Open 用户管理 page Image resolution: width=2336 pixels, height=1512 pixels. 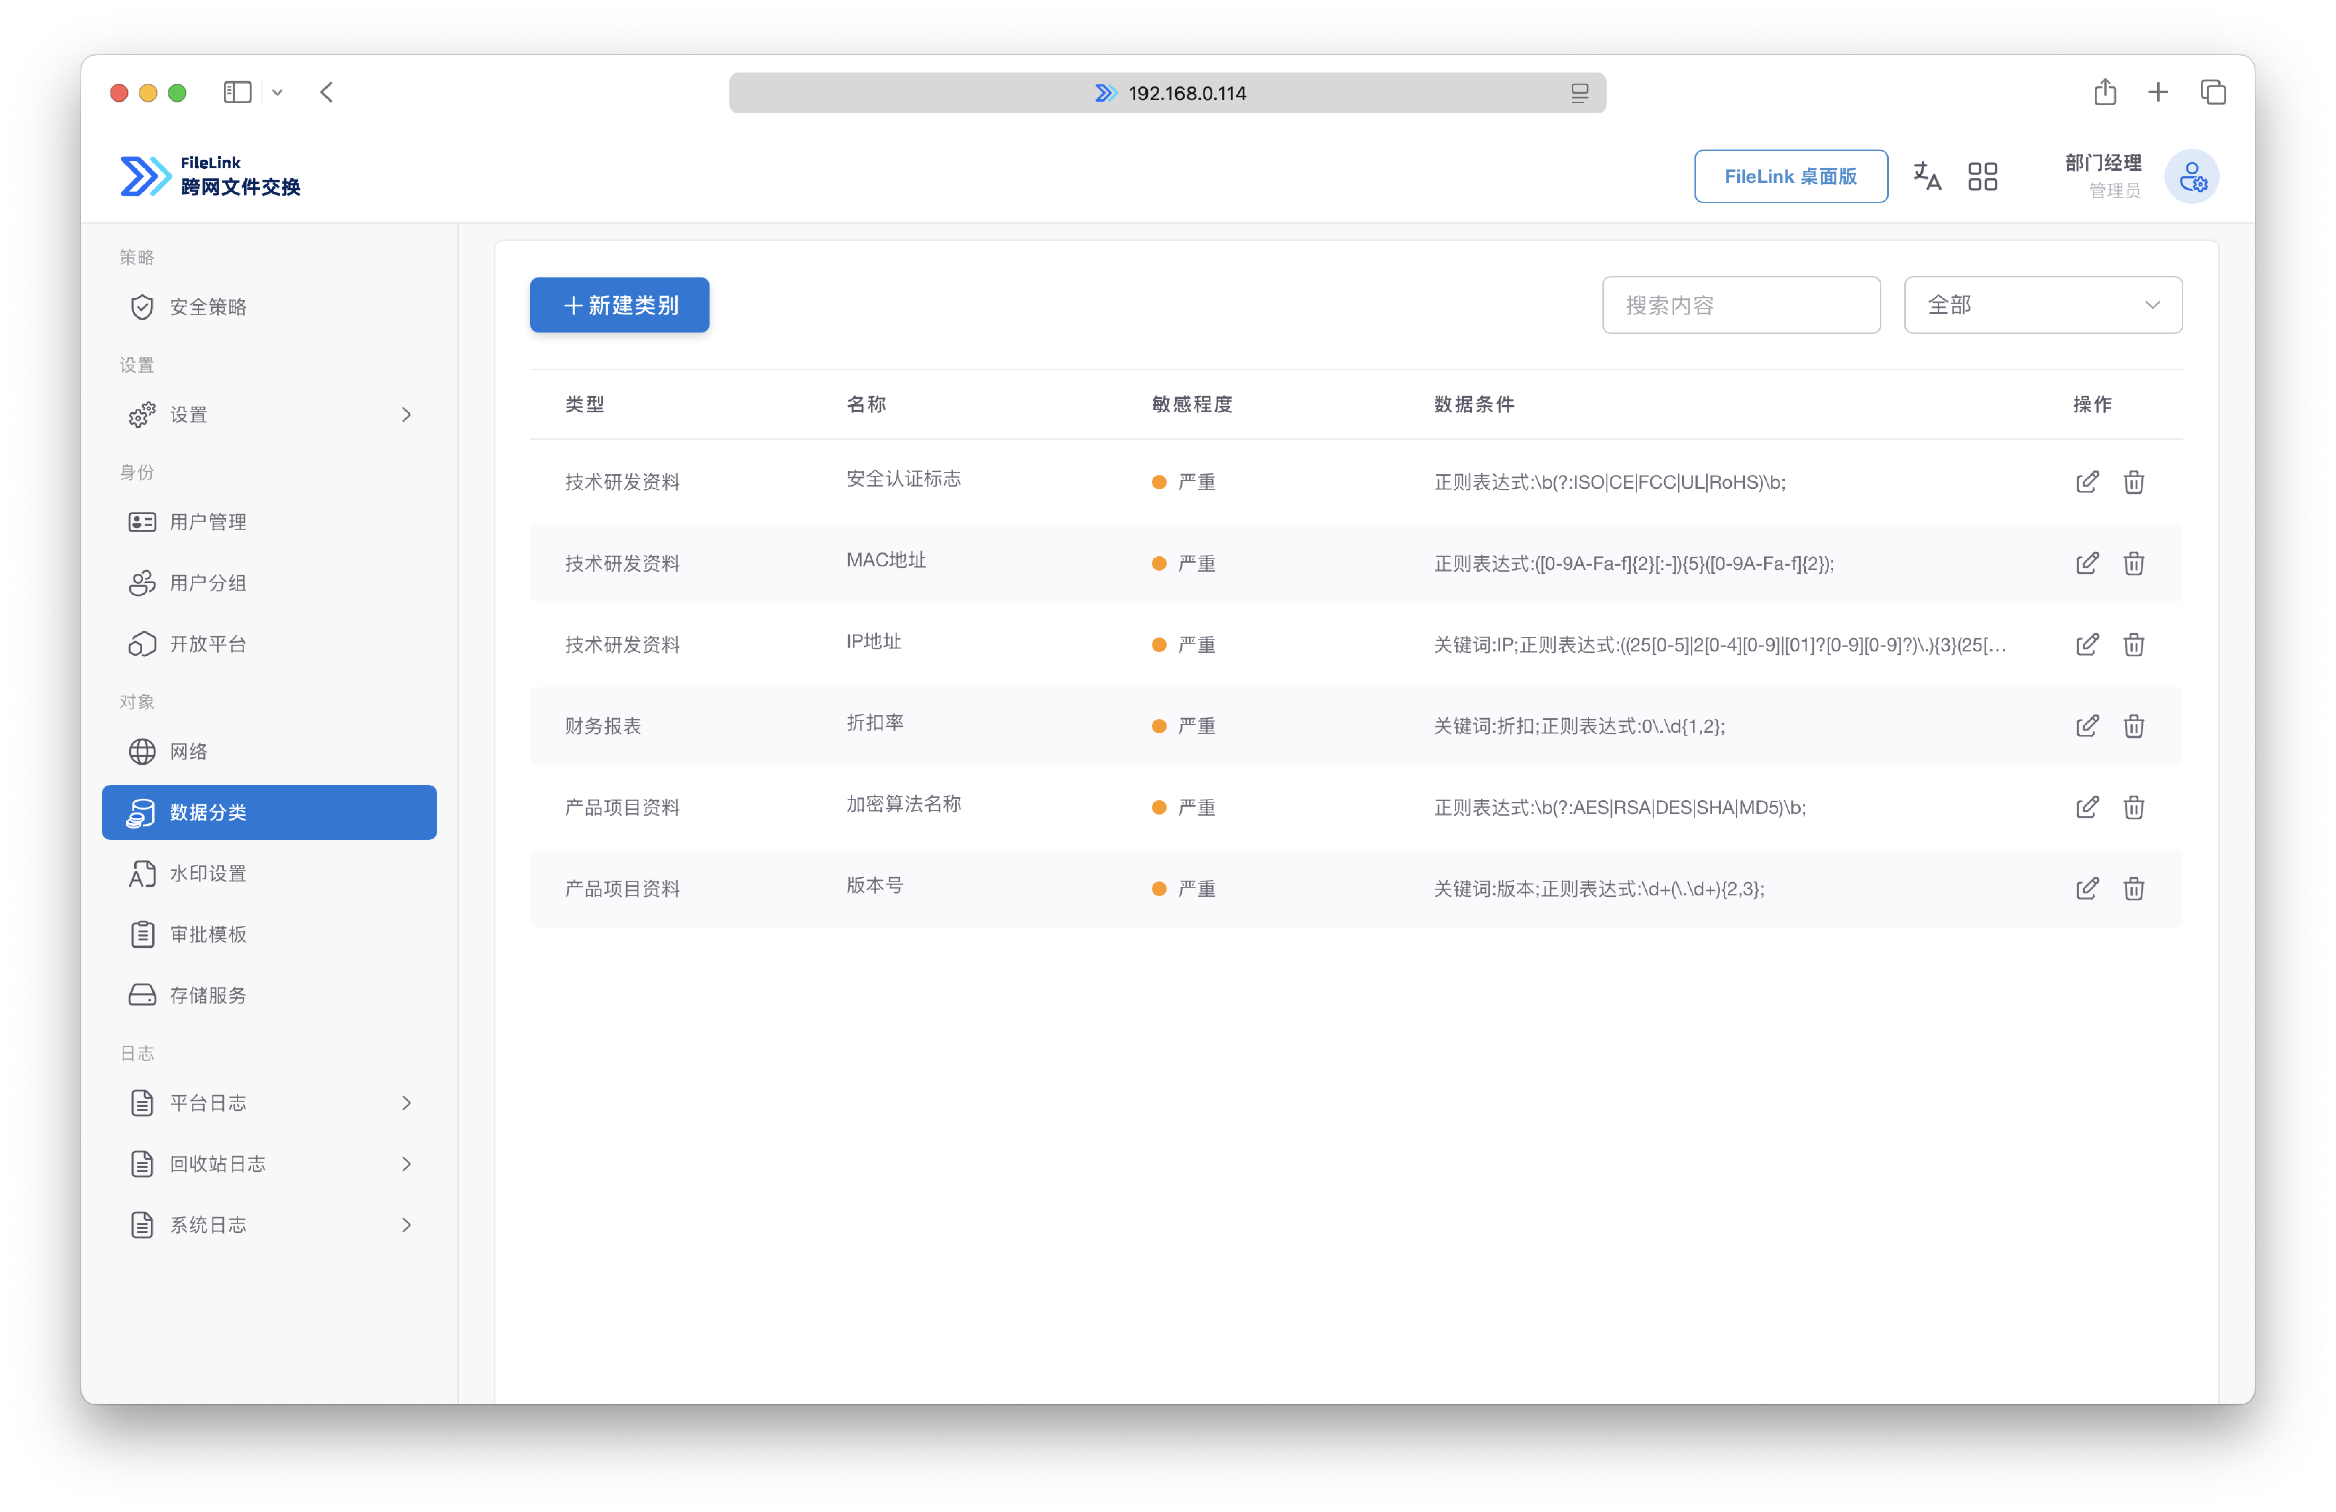click(x=269, y=522)
